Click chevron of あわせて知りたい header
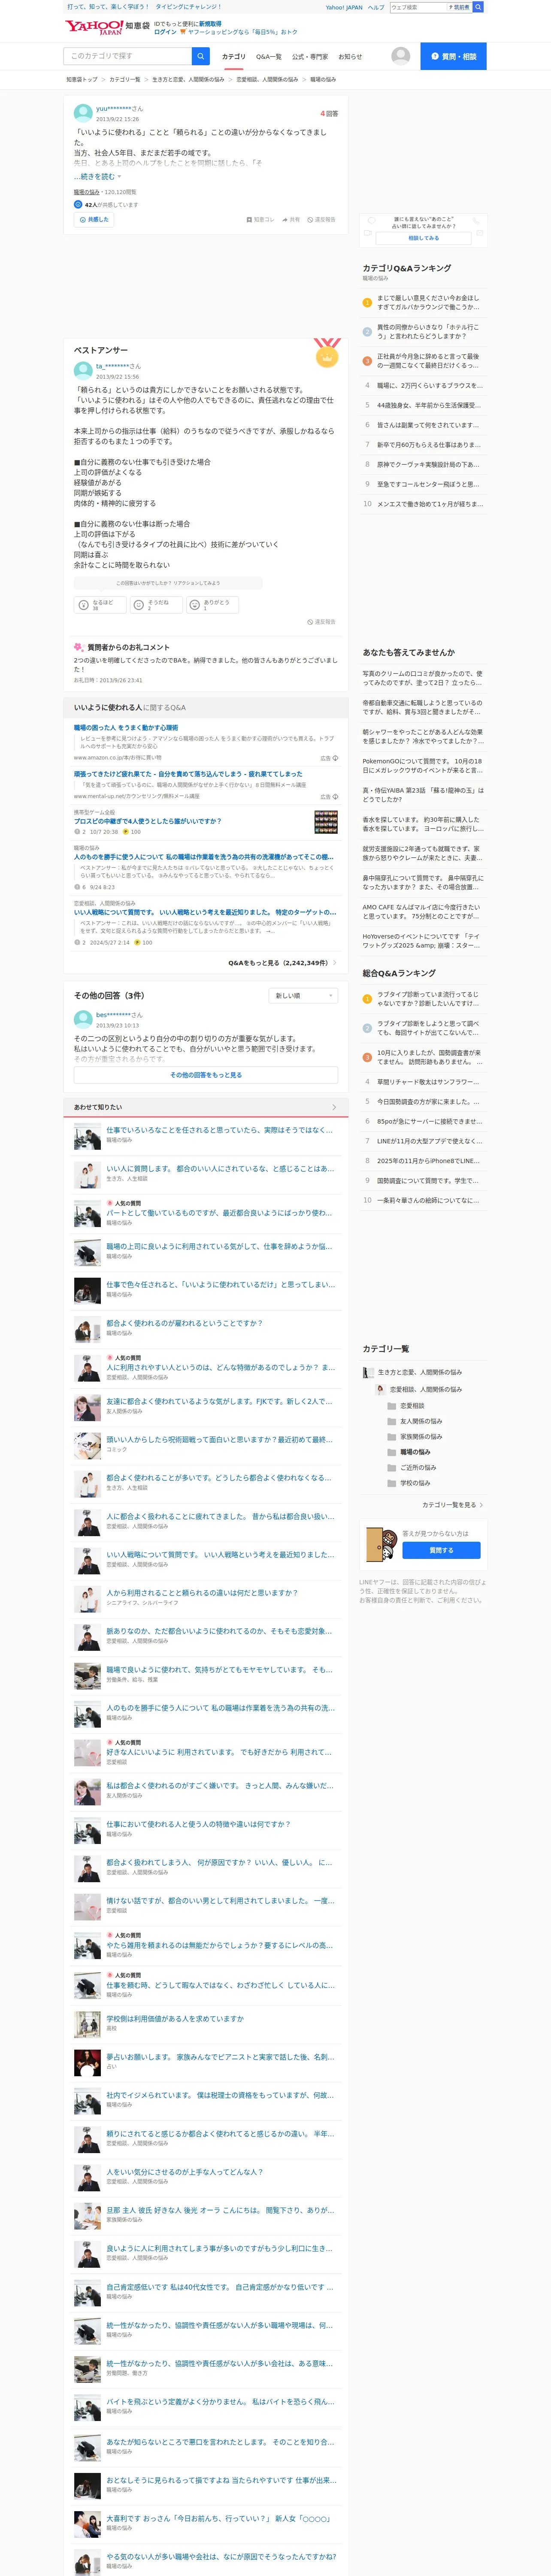551x2576 pixels. (334, 1107)
